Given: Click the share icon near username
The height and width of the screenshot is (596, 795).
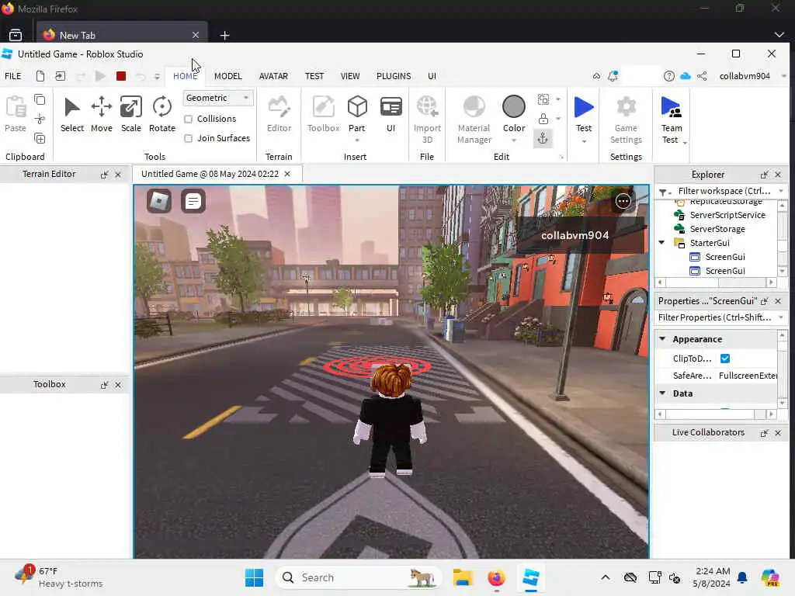Looking at the screenshot, I should pyautogui.click(x=702, y=76).
